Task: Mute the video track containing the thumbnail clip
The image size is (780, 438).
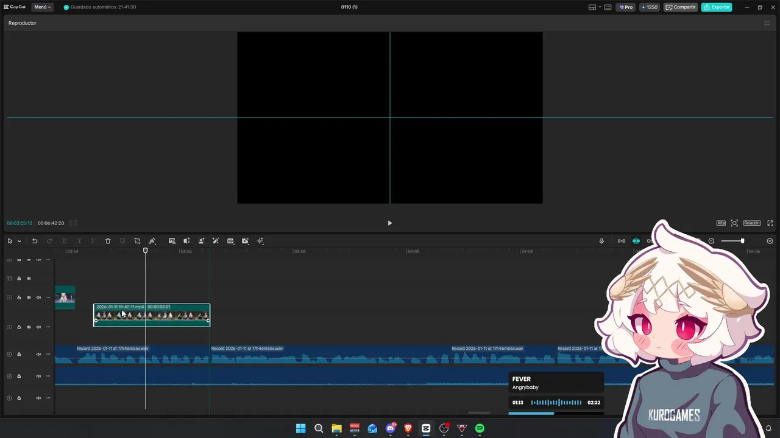Action: (38, 297)
